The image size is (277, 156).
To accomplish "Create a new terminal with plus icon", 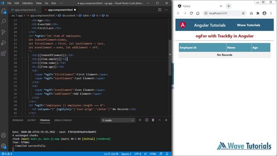I will 140,120.
